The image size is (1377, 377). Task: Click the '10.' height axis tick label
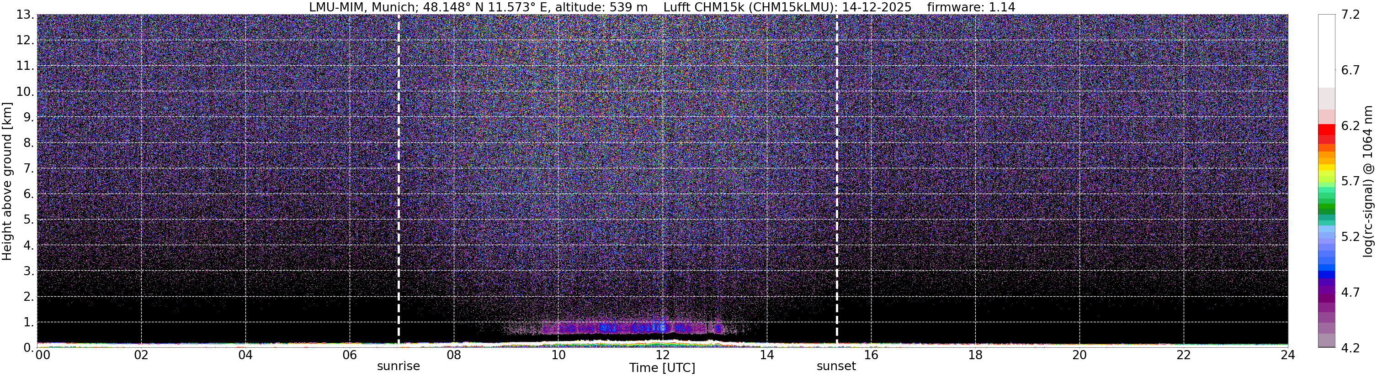(x=25, y=92)
